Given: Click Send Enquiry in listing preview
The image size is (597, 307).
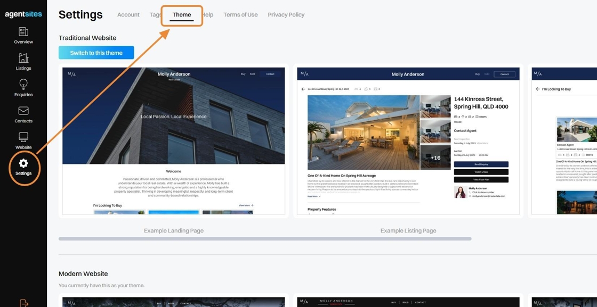Looking at the screenshot, I should pyautogui.click(x=481, y=164).
